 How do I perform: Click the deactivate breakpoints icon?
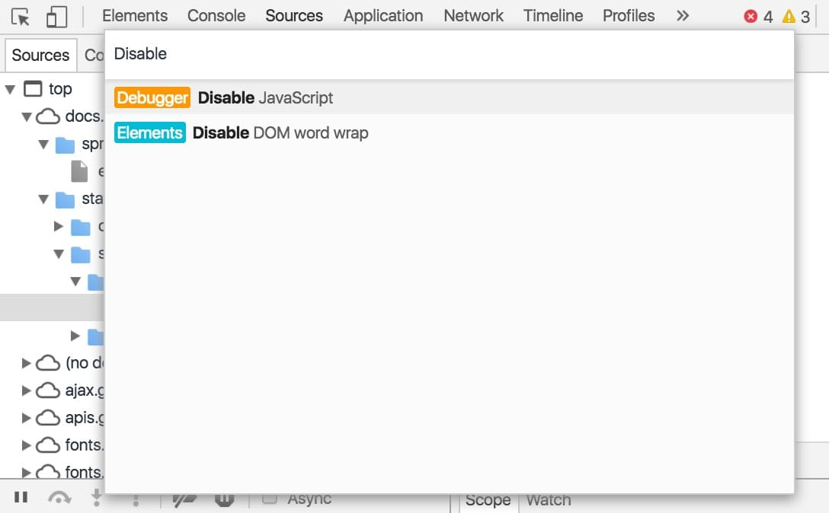[183, 499]
